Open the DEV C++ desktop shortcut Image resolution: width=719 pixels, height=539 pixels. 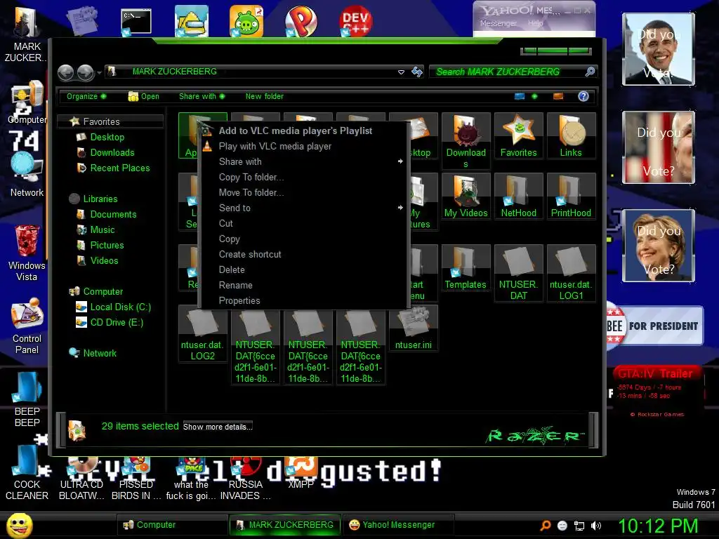pos(356,21)
